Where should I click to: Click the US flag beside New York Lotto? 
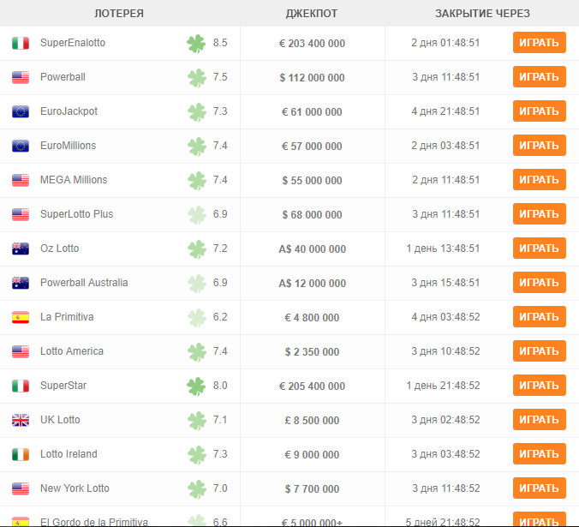tap(21, 488)
